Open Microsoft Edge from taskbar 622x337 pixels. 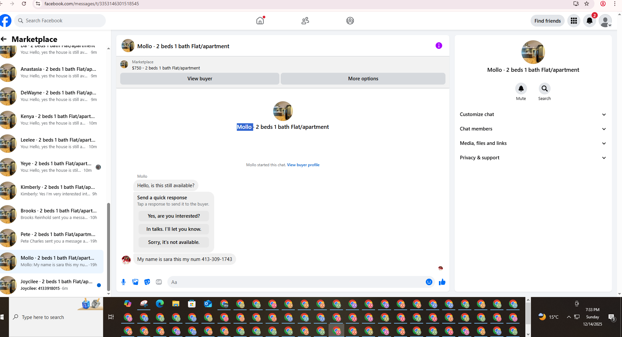click(160, 304)
